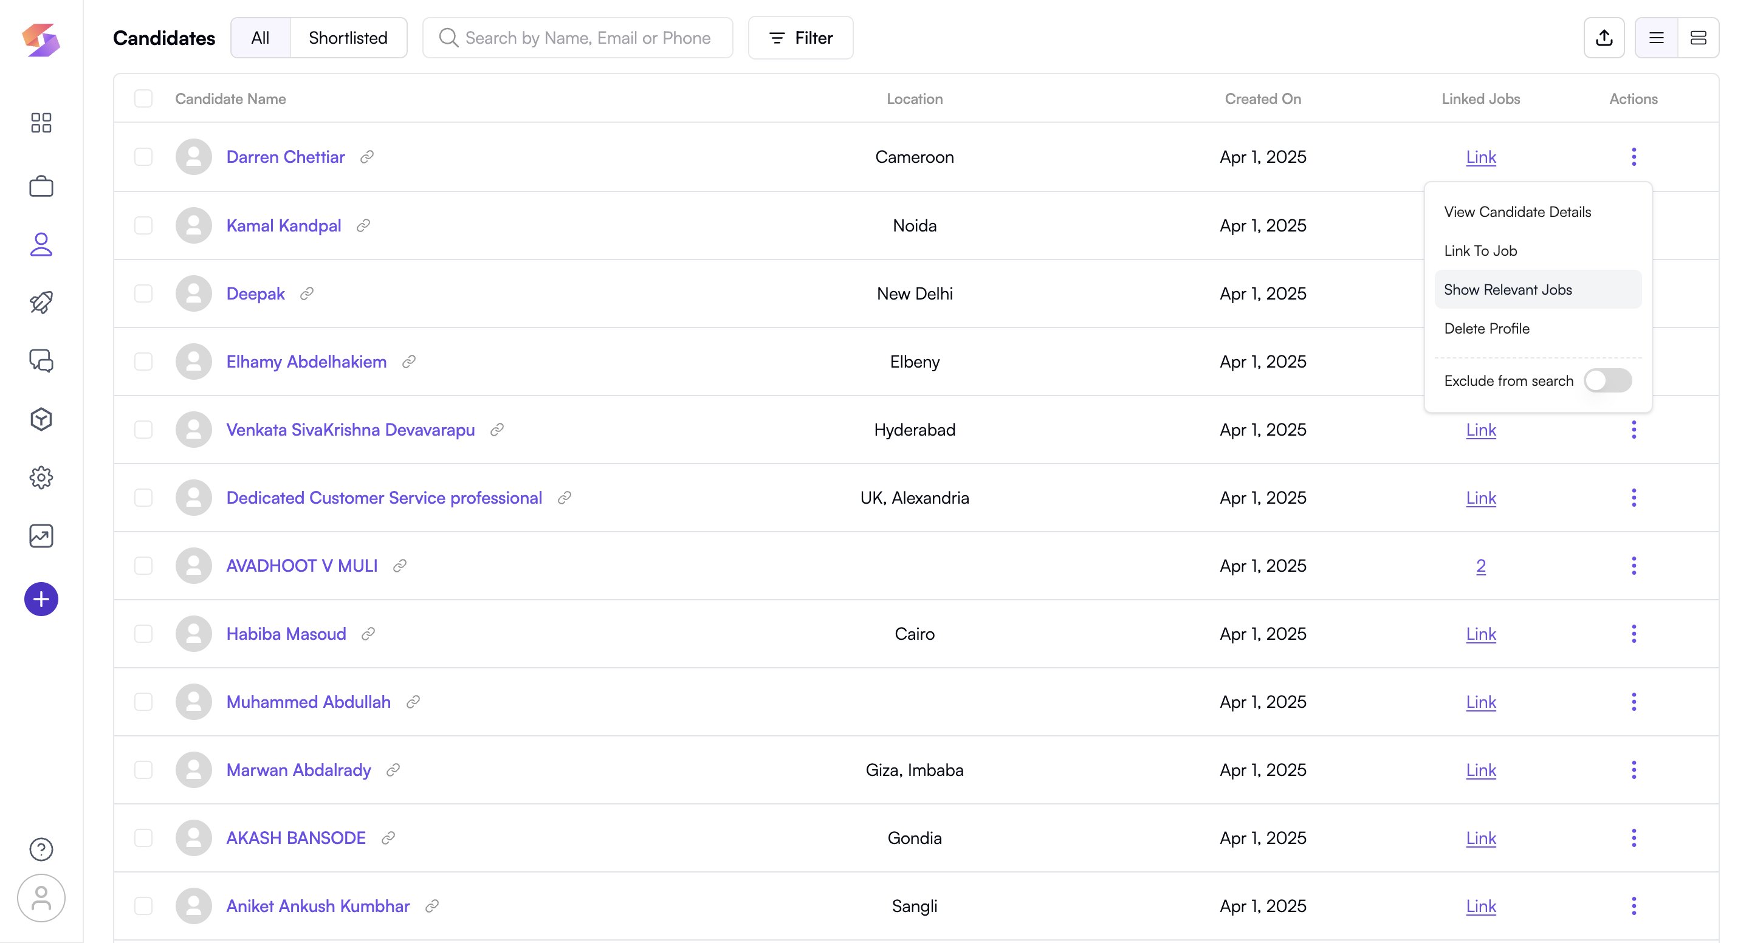Viewport: 1749px width, 943px height.
Task: Copy link icon beside AVADHOOT V MULI
Action: pyautogui.click(x=400, y=566)
